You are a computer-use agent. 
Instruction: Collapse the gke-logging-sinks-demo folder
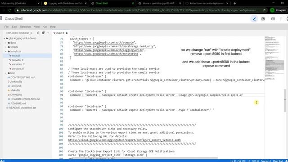click(x=22, y=38)
